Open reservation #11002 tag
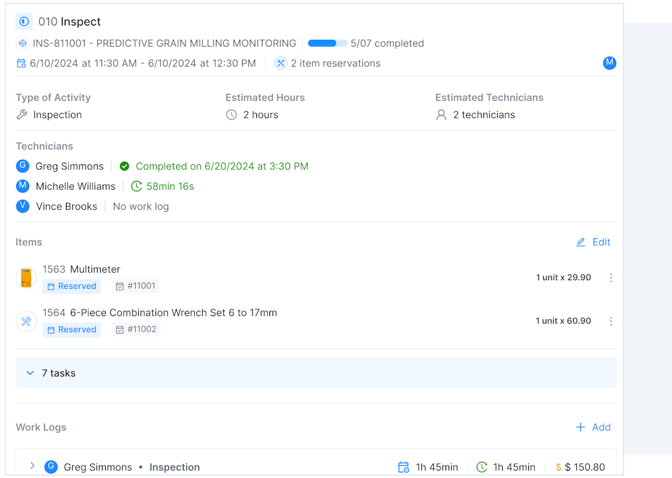The height and width of the screenshot is (478, 672). [x=136, y=330]
